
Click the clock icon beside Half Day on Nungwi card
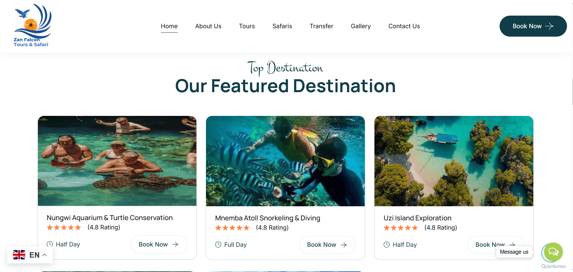click(x=50, y=244)
